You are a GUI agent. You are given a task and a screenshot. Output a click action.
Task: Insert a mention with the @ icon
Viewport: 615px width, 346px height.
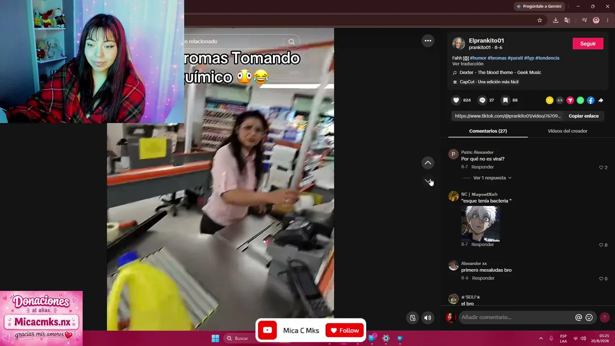[578, 318]
